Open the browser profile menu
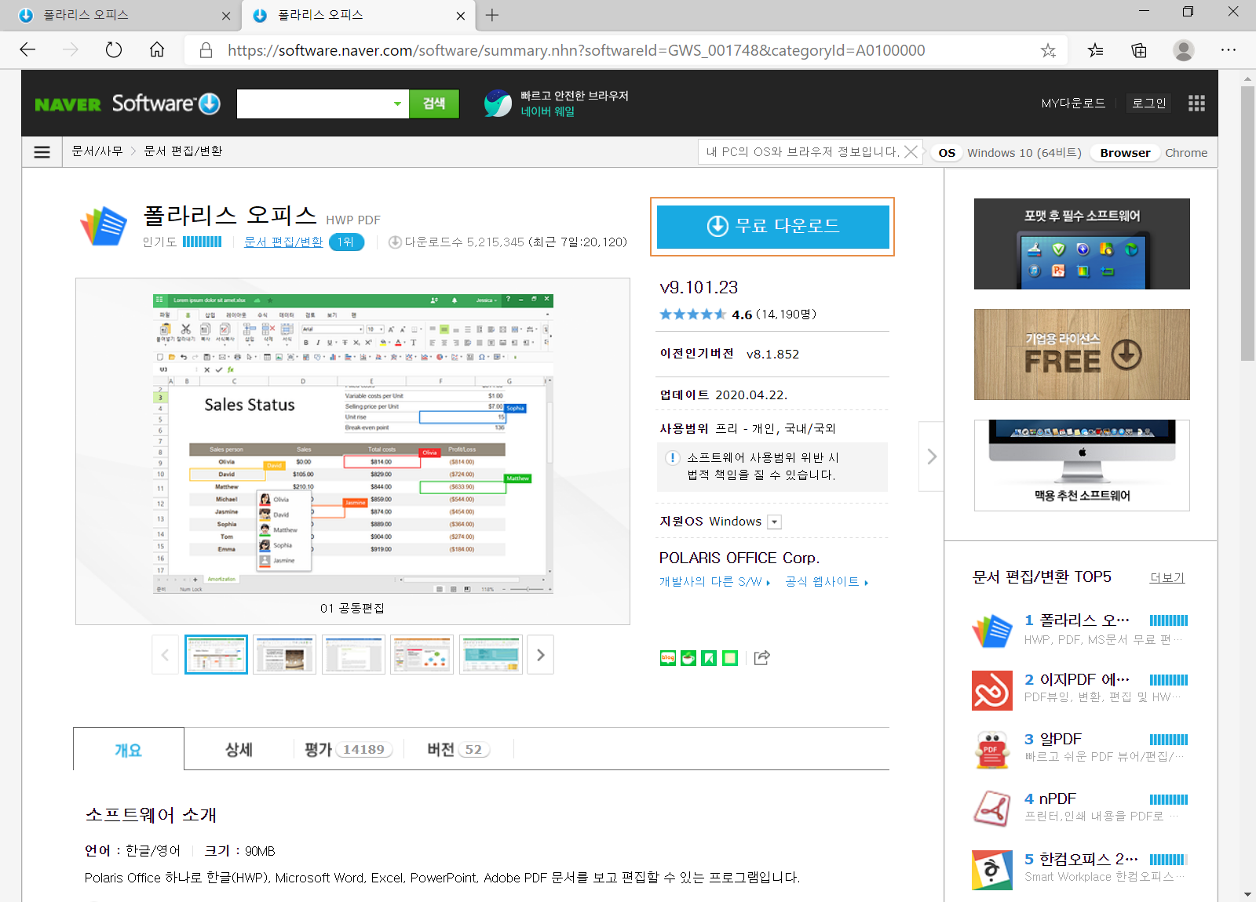This screenshot has height=902, width=1256. pos(1184,50)
